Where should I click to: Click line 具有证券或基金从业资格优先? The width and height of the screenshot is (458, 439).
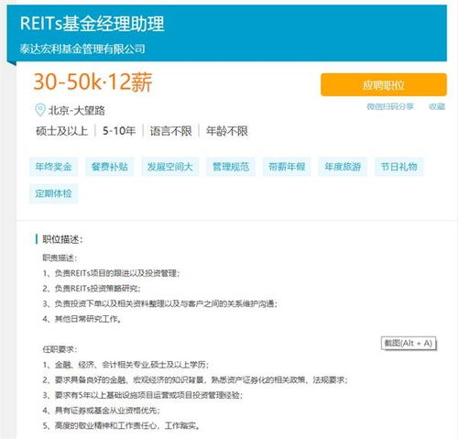[101, 411]
